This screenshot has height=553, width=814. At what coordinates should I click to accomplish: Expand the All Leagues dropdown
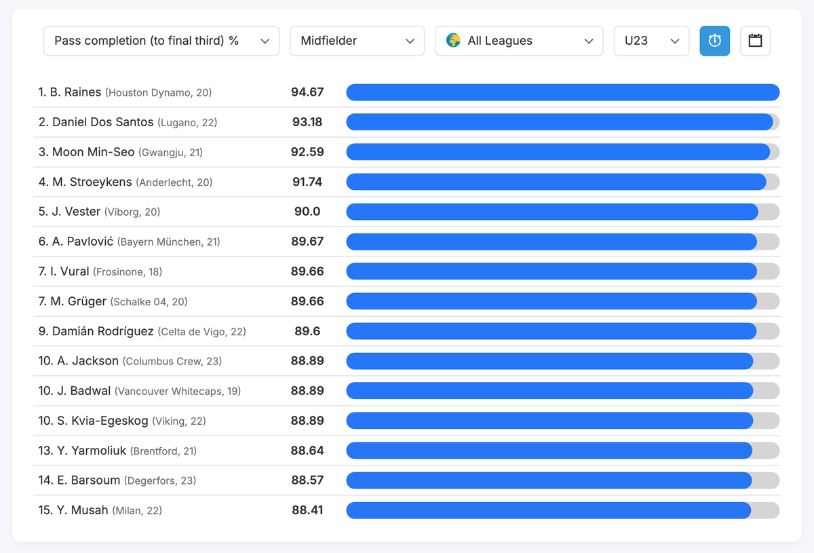coord(519,41)
